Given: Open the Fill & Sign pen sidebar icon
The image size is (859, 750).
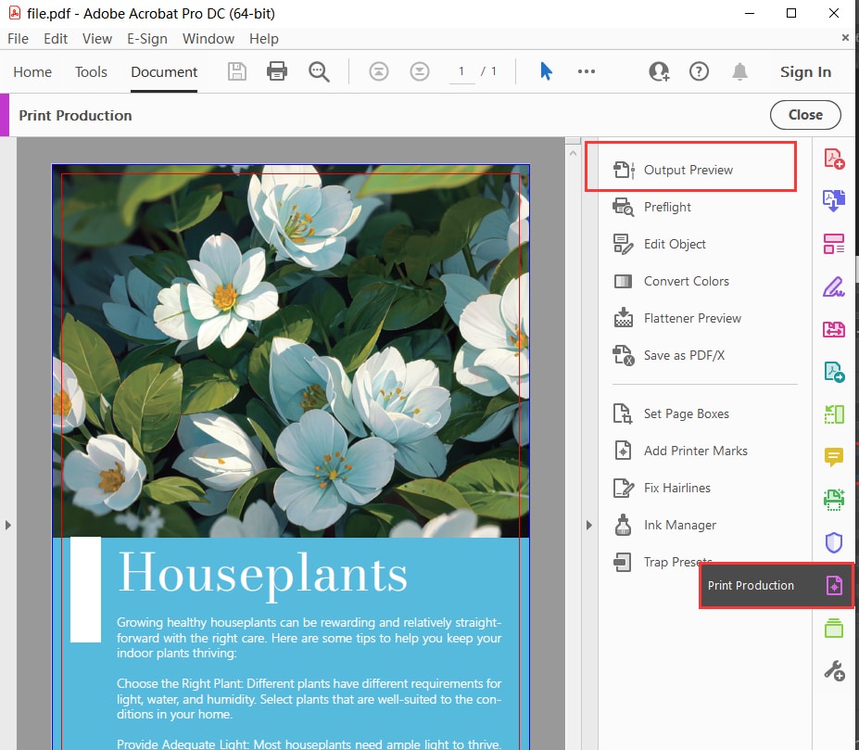Looking at the screenshot, I should point(834,286).
